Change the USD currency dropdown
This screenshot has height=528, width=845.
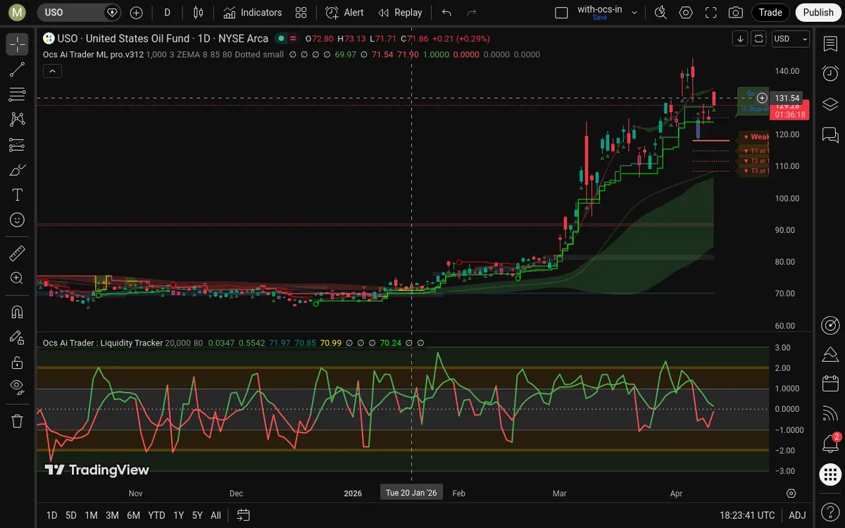791,39
